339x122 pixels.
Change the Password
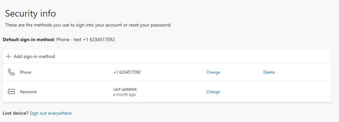point(213,91)
